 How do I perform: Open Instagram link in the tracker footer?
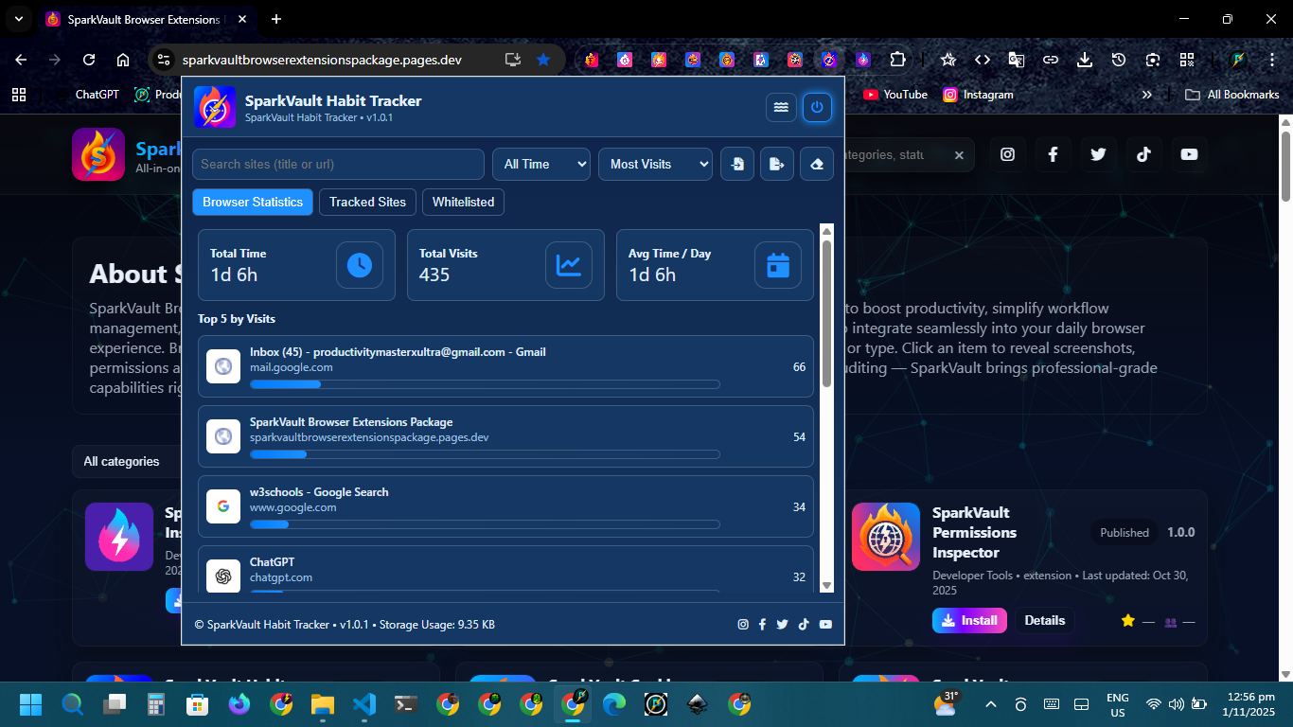pyautogui.click(x=743, y=625)
